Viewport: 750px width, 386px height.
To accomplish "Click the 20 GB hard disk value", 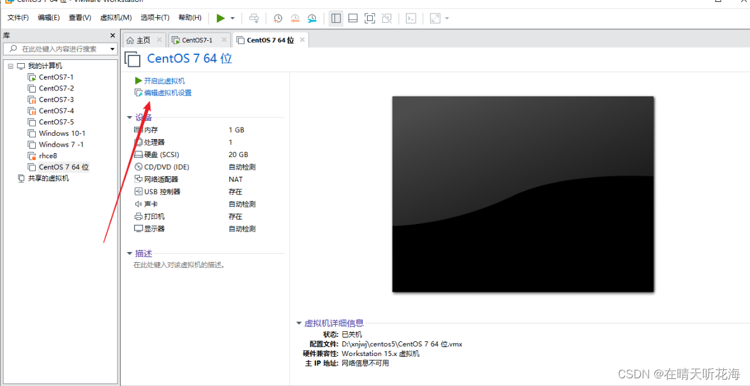I will [238, 154].
